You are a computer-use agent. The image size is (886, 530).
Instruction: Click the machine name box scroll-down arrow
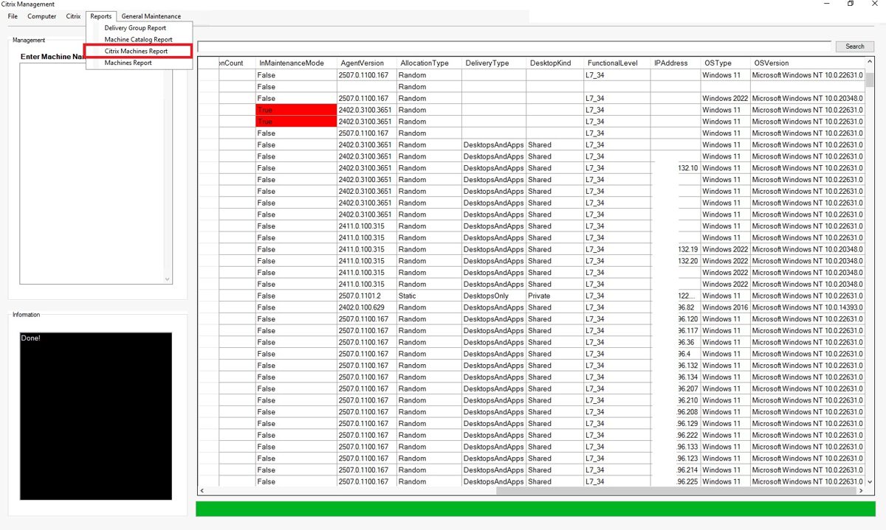point(168,279)
